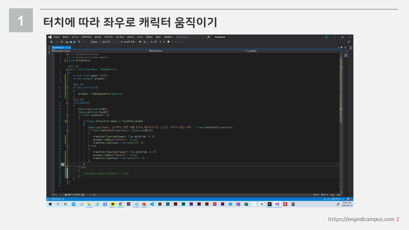Collapse the Update() method block
Image resolution: width=409 pixels, height=230 pixels.
[x=67, y=103]
